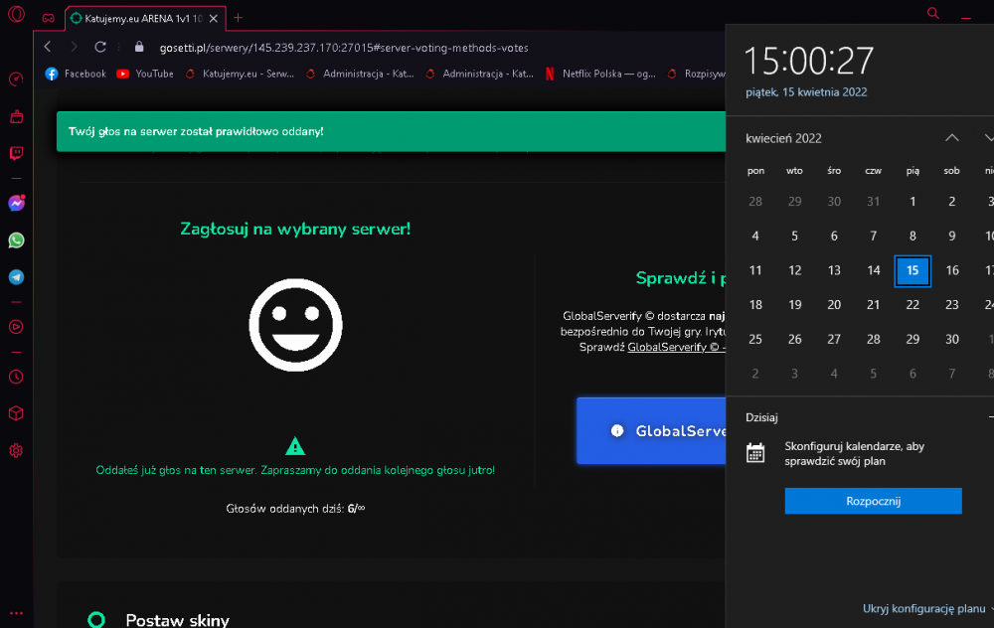Select April 19 in the calendar
Viewport: 994px width, 628px height.
(795, 305)
